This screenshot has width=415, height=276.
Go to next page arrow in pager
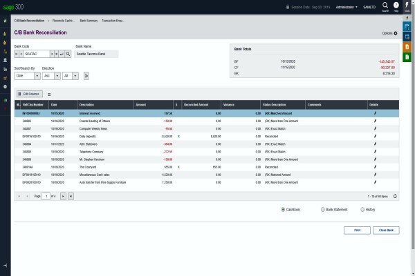pos(63,196)
